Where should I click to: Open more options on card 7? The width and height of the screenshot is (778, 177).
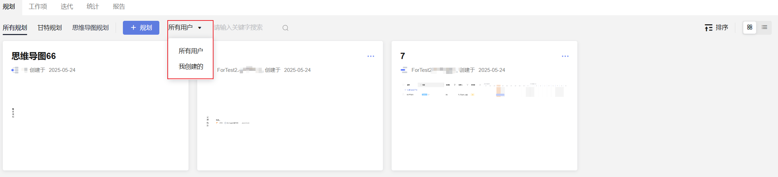click(x=565, y=56)
